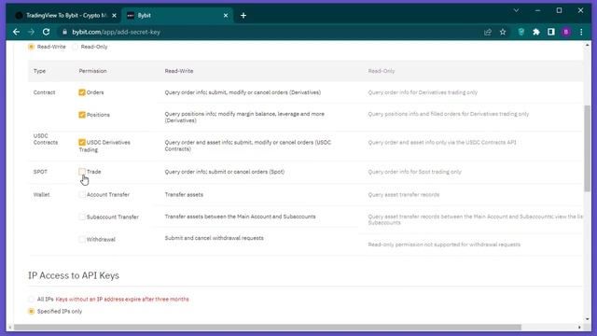This screenshot has height=336, width=597.
Task: Bookmark this page with star
Action: coord(503,32)
